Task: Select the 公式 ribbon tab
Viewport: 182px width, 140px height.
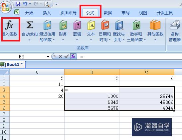Action: coord(90,13)
